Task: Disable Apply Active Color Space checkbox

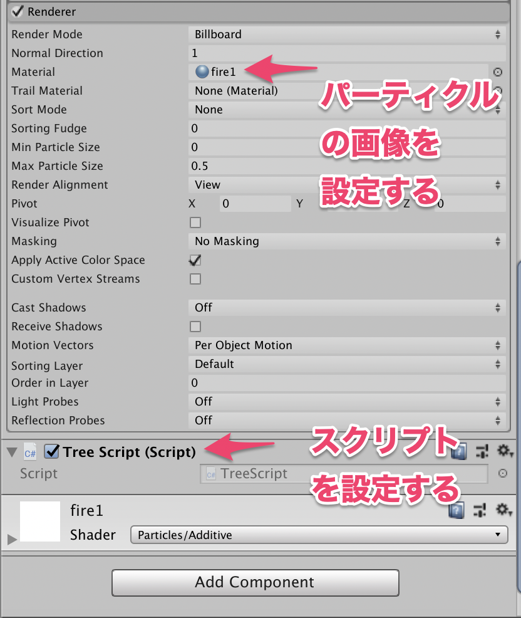Action: tap(195, 260)
